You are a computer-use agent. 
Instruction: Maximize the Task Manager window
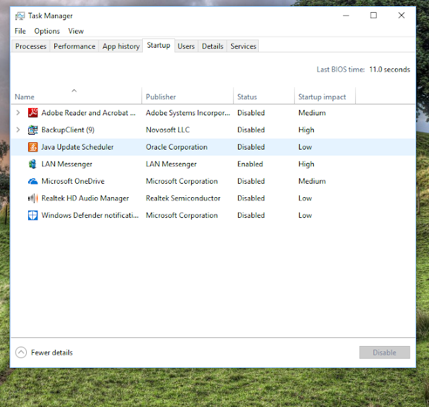[x=373, y=15]
